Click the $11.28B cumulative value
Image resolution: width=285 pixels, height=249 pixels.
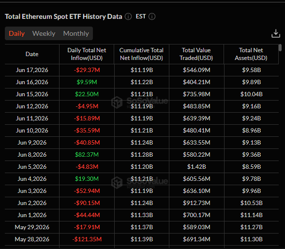(142, 155)
